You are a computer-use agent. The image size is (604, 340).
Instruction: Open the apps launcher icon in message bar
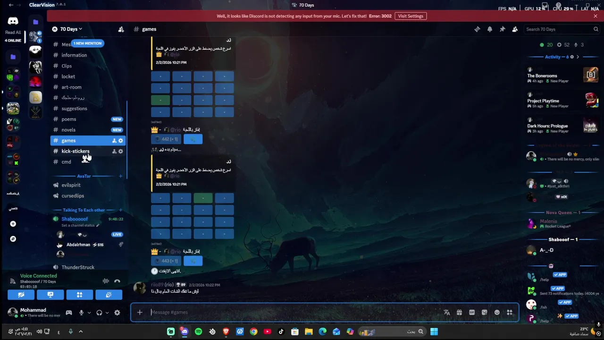(510, 312)
